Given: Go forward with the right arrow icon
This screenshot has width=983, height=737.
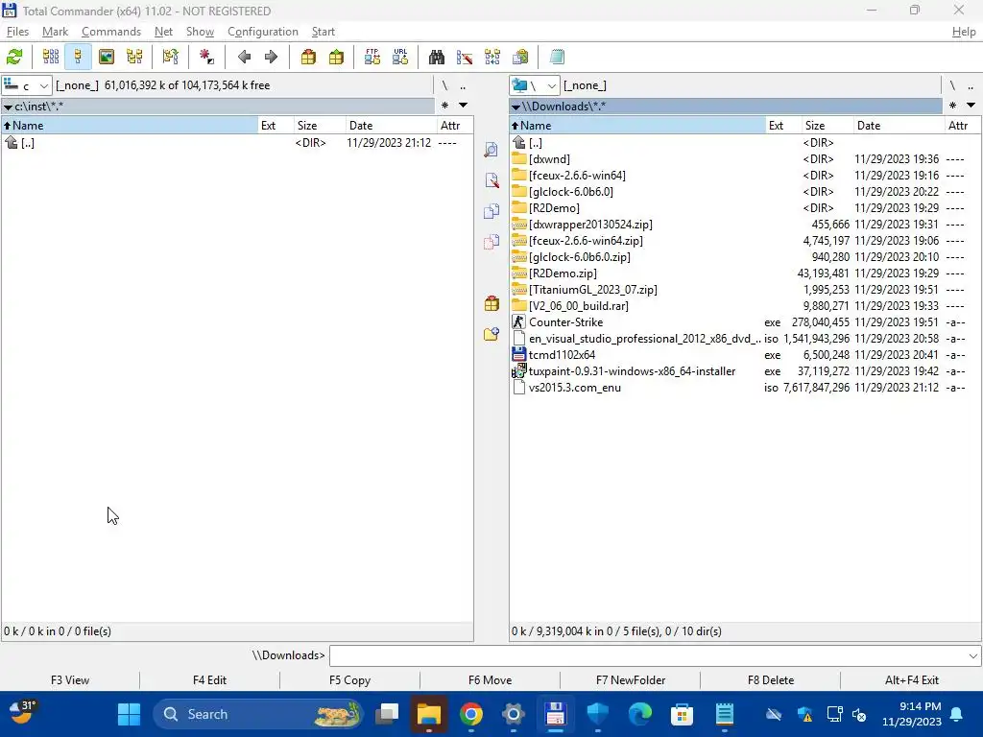Looking at the screenshot, I should pos(271,57).
